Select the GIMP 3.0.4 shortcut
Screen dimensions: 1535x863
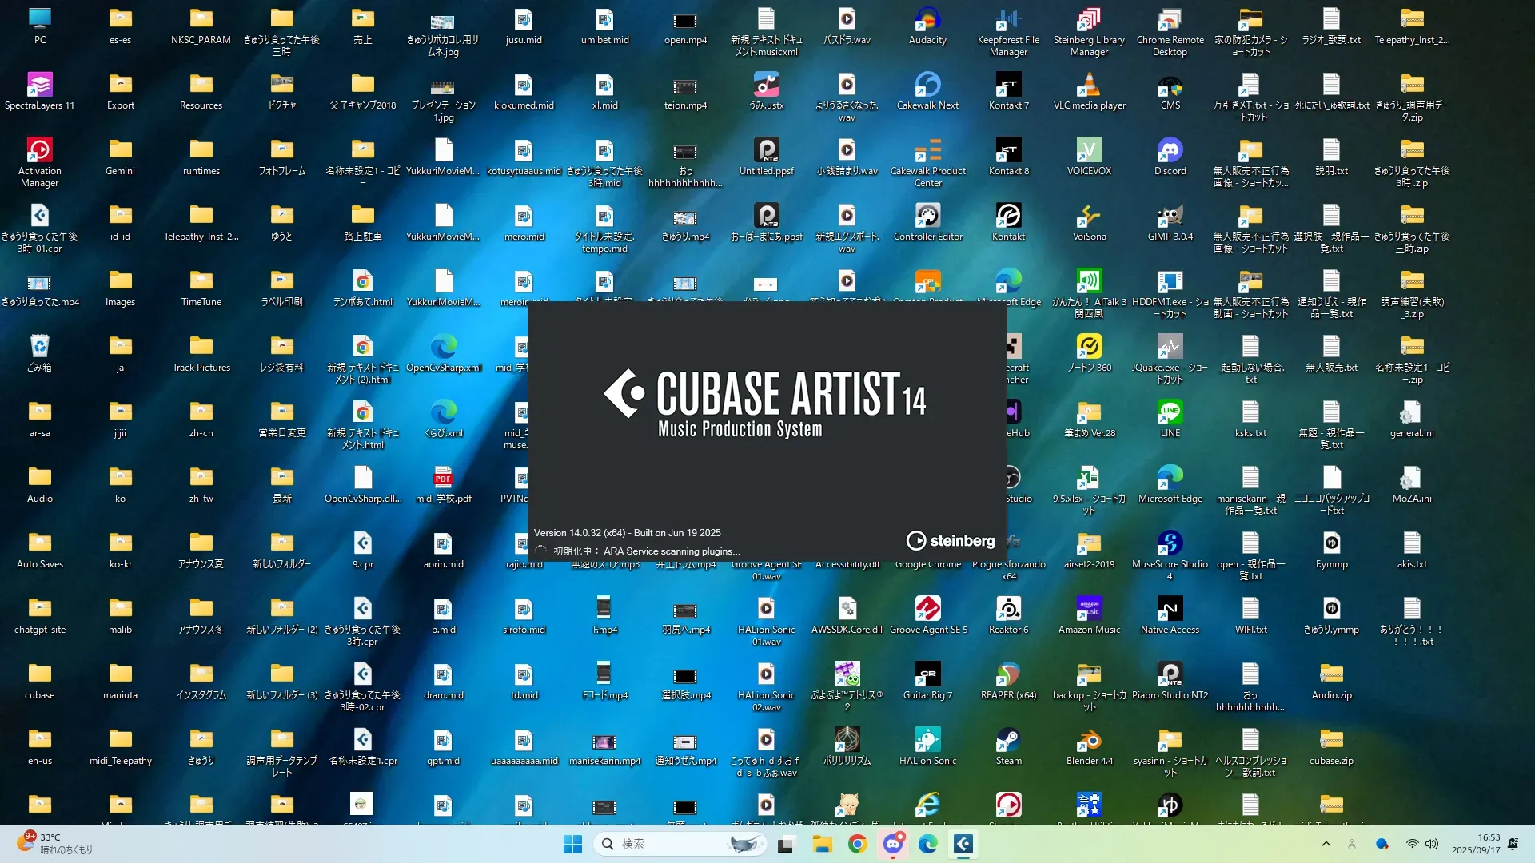[1170, 217]
